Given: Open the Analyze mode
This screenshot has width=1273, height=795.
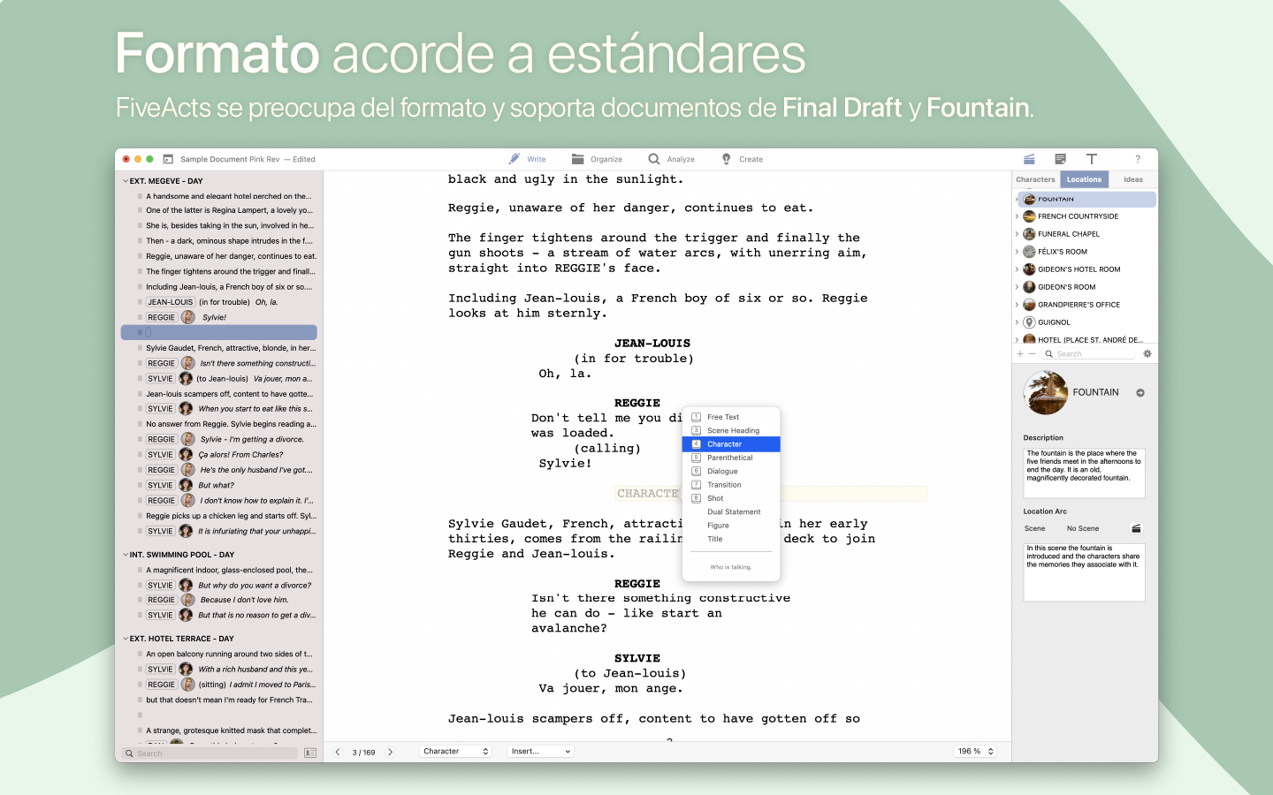Looking at the screenshot, I should click(x=671, y=159).
